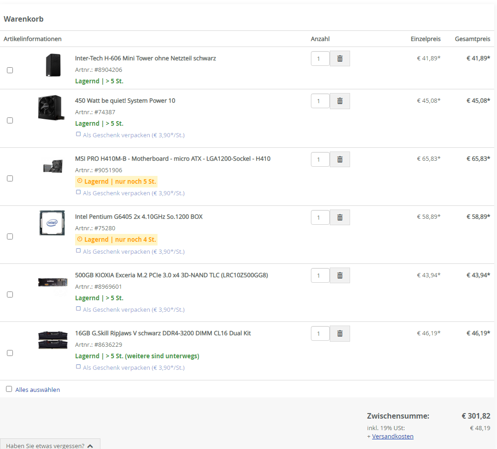Open 16GB G.Skill RipJaws V product title
The image size is (497, 449).
163,333
